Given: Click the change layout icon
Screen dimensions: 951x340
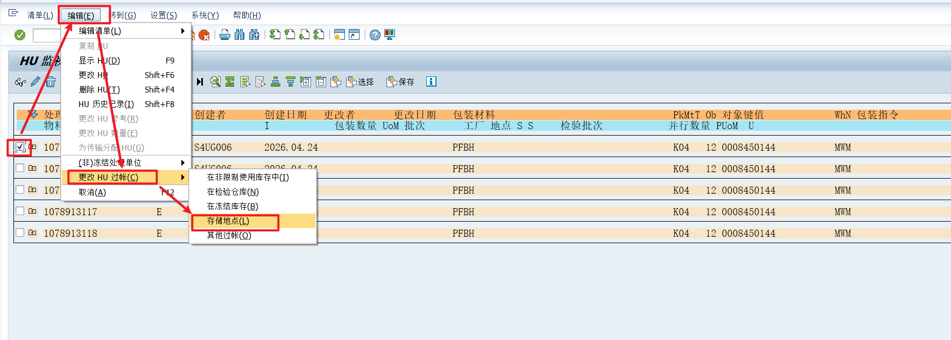Looking at the screenshot, I should [x=336, y=82].
